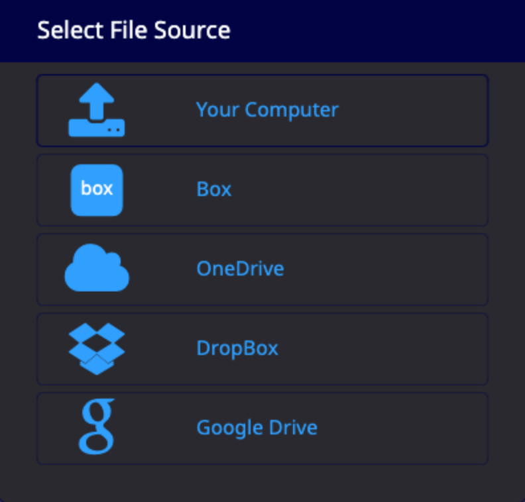Image resolution: width=525 pixels, height=502 pixels.
Task: Open the Google Drive text label
Action: [x=257, y=428]
